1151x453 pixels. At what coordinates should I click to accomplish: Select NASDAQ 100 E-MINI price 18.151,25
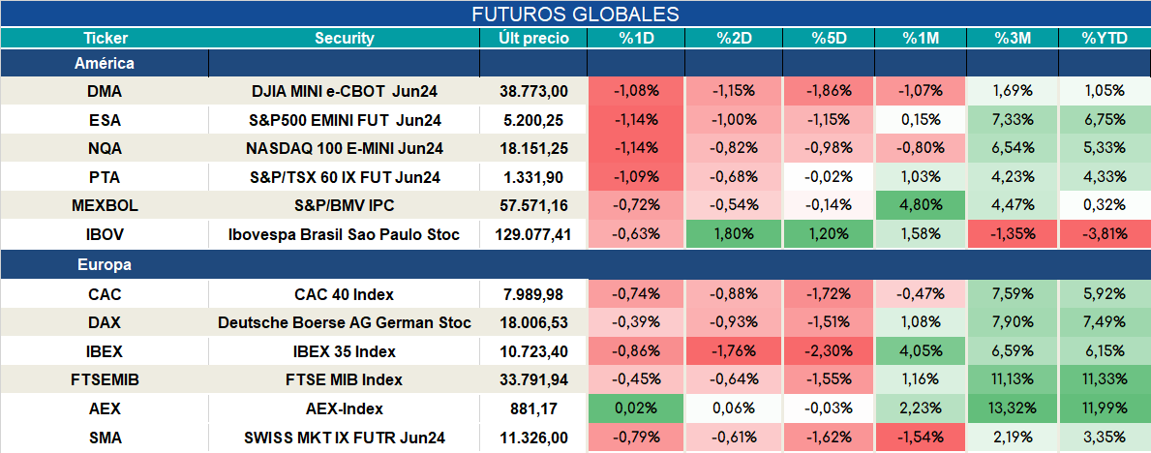click(x=533, y=148)
